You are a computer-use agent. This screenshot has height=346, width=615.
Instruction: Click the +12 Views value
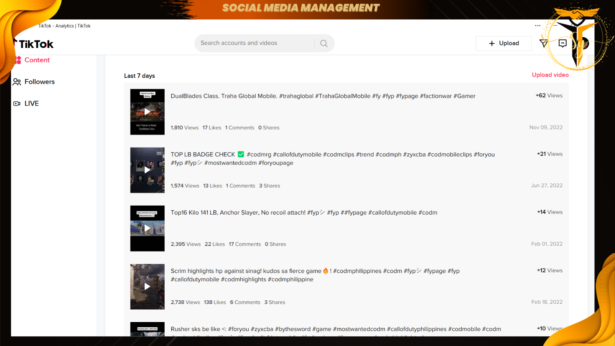pyautogui.click(x=550, y=270)
